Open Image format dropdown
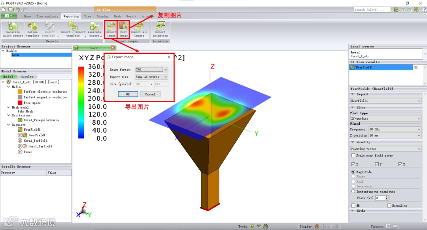 (151, 70)
